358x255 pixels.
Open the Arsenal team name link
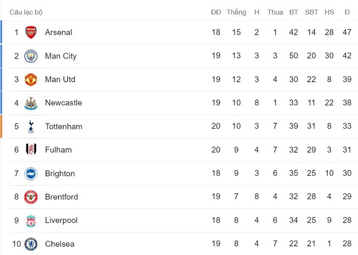tap(59, 32)
